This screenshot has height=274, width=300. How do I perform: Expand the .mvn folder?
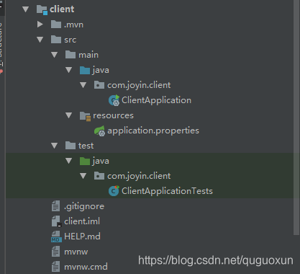[40, 25]
